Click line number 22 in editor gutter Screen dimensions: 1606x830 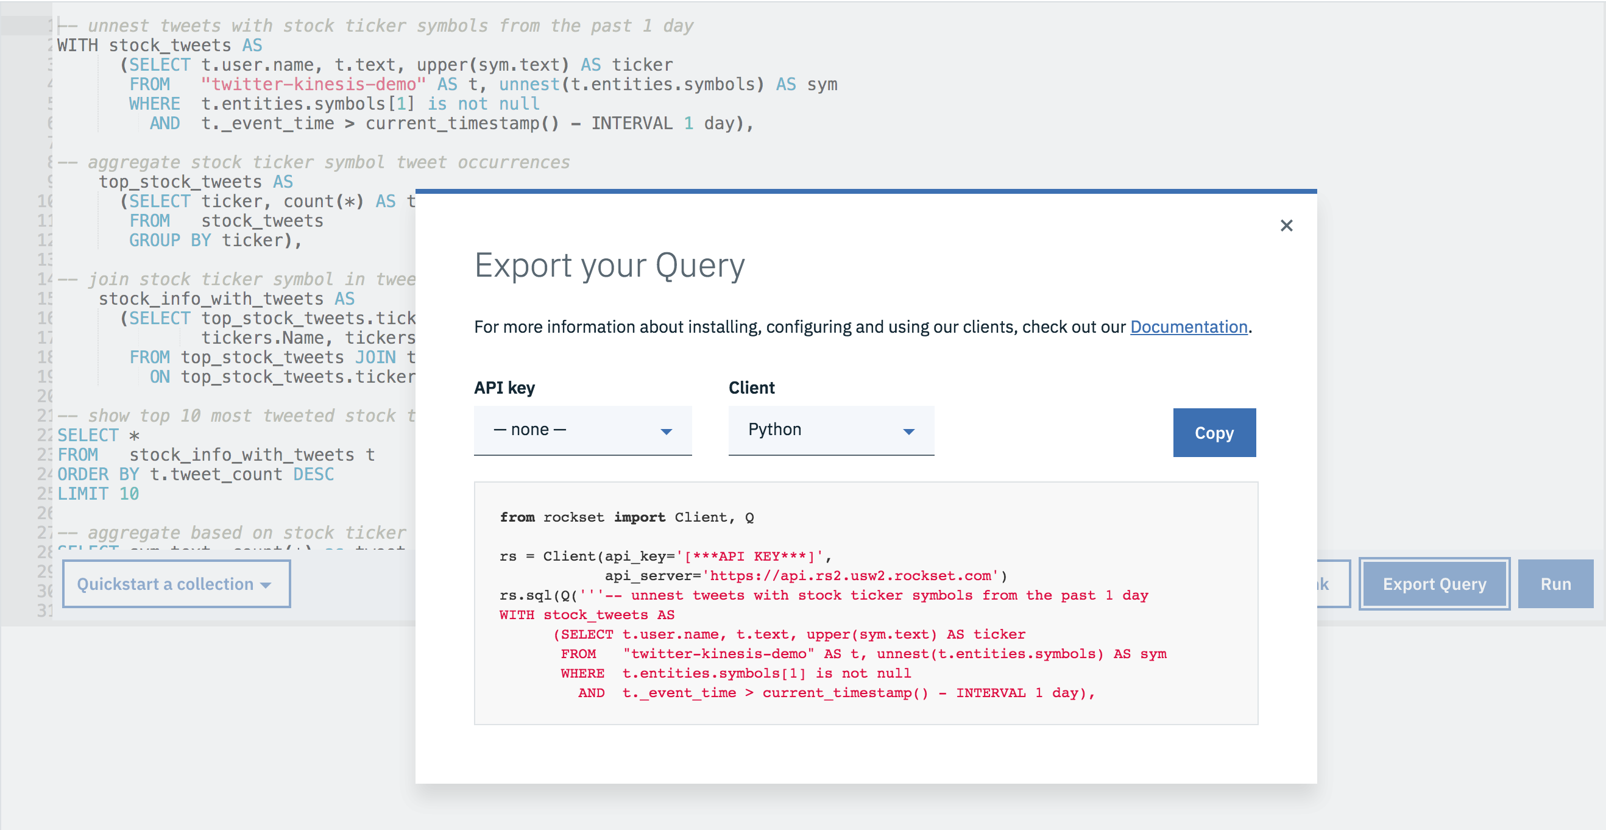pyautogui.click(x=45, y=435)
